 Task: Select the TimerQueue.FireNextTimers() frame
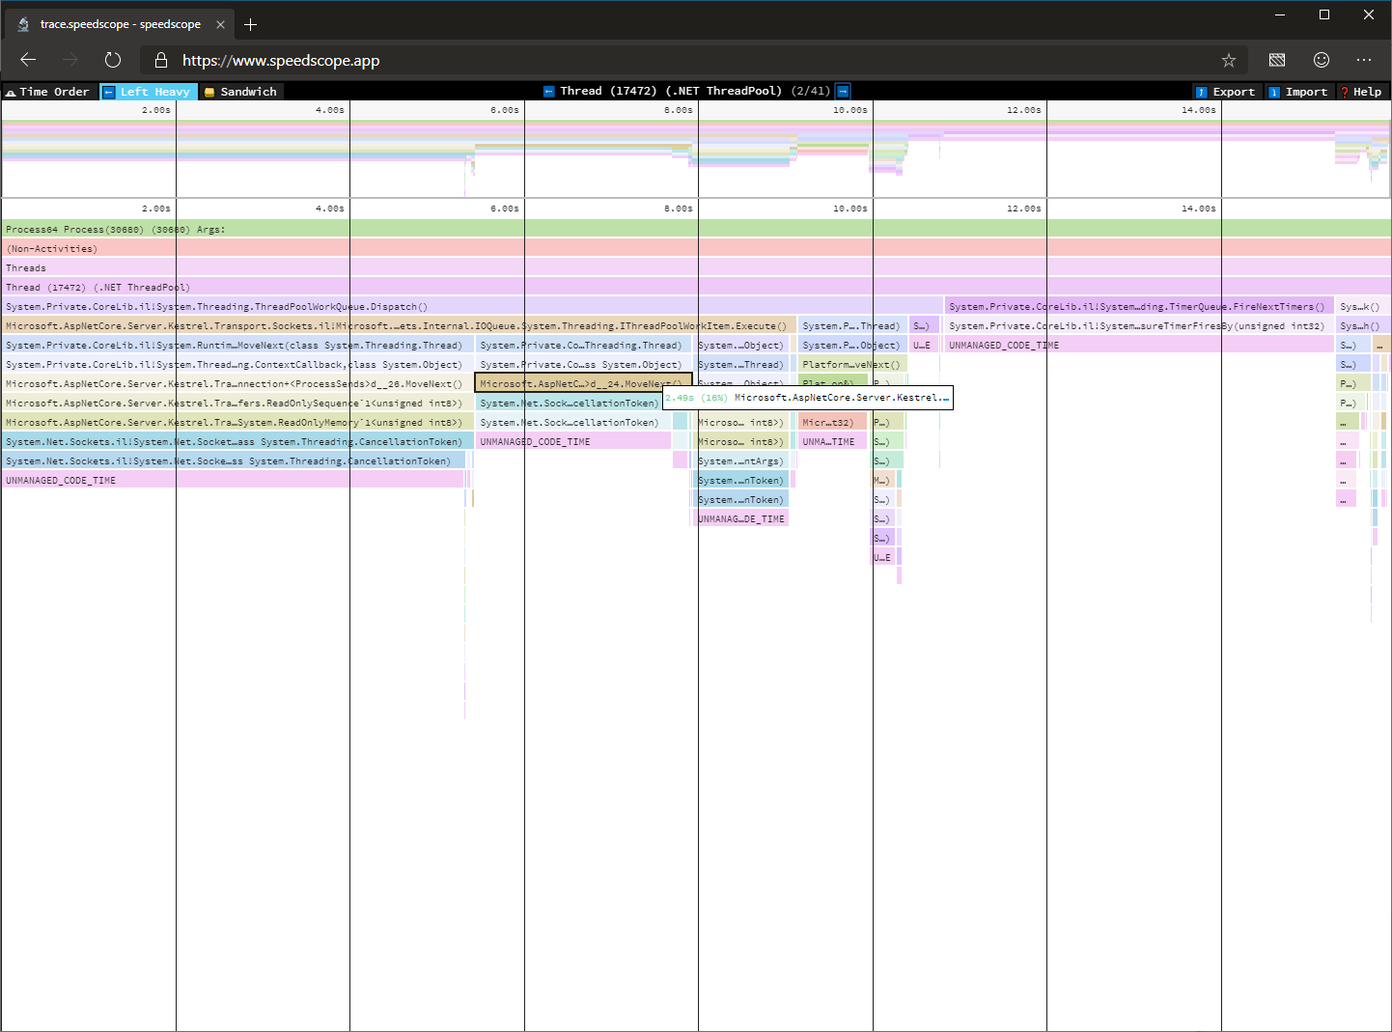pyautogui.click(x=1139, y=306)
